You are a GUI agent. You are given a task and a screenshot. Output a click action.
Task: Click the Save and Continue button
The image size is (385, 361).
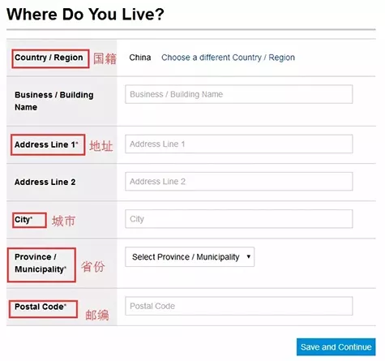[x=336, y=347]
